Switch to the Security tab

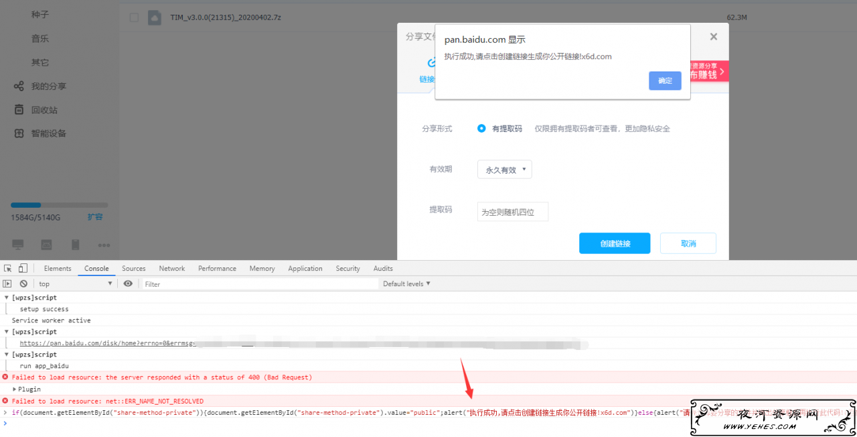click(x=347, y=268)
